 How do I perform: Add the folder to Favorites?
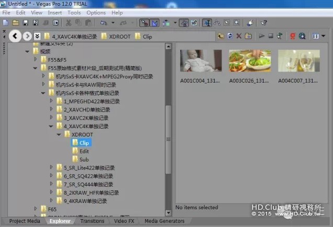(x=248, y=36)
